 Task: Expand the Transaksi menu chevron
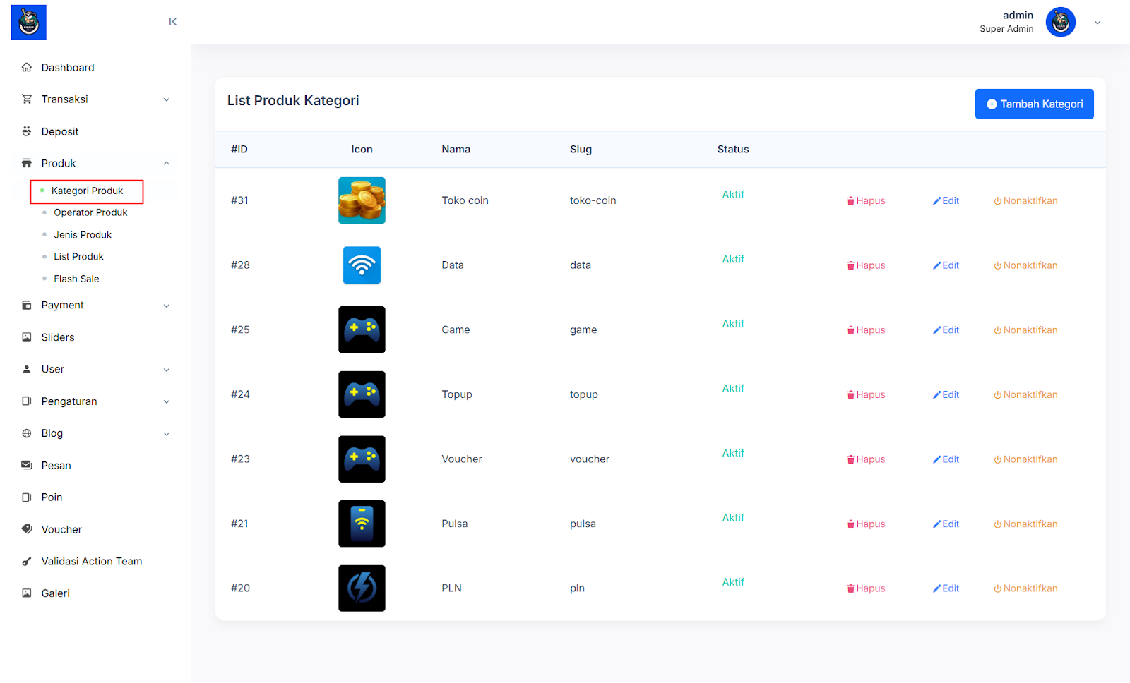pos(167,99)
